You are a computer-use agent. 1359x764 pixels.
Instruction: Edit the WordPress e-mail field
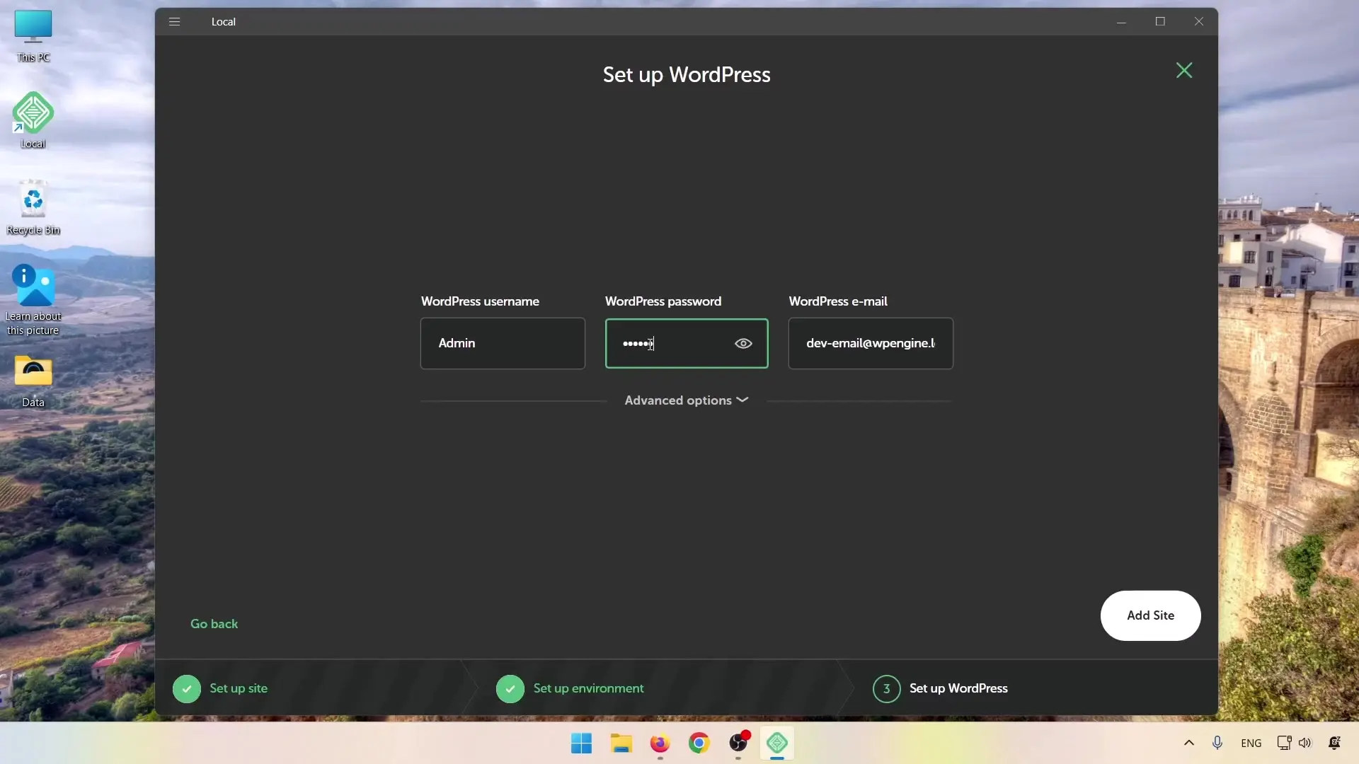(x=871, y=343)
